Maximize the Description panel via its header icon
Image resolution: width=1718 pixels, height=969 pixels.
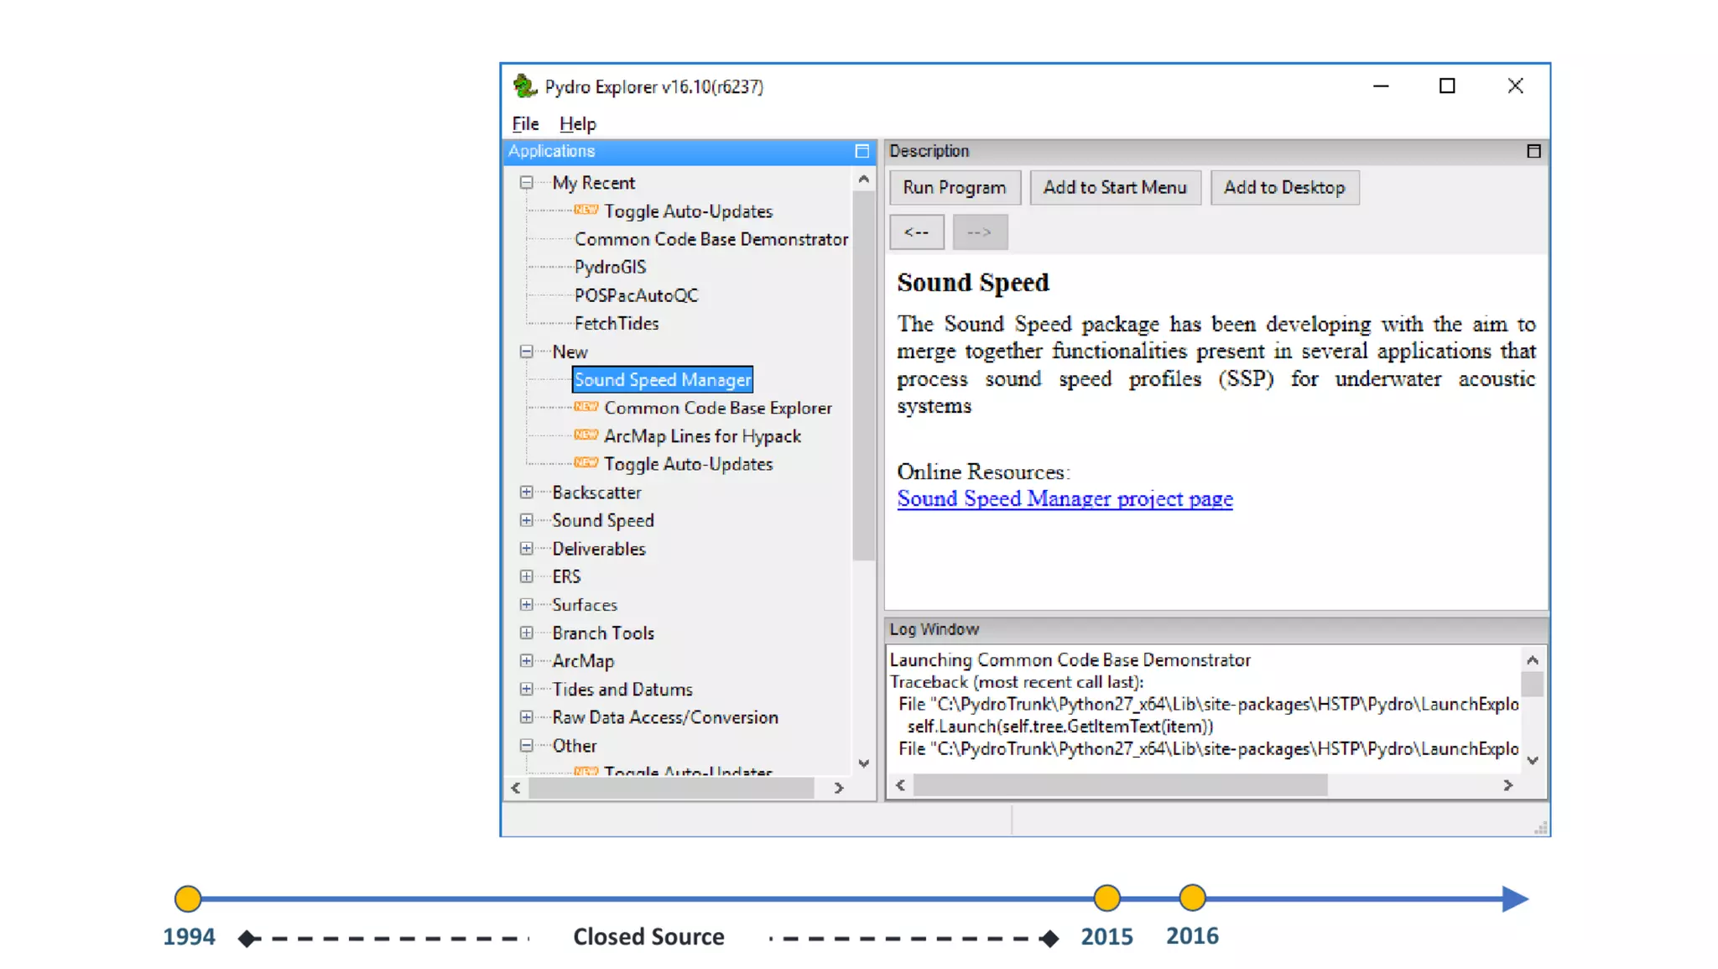click(x=1533, y=151)
